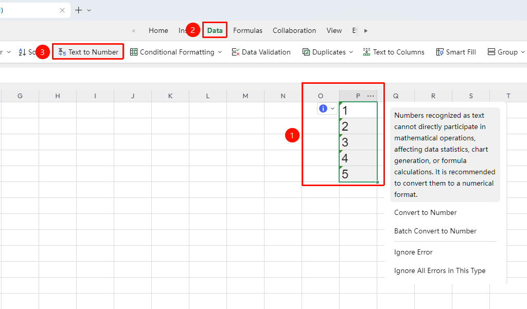Select the cell containing 5
This screenshot has width=527, height=309.
[358, 174]
